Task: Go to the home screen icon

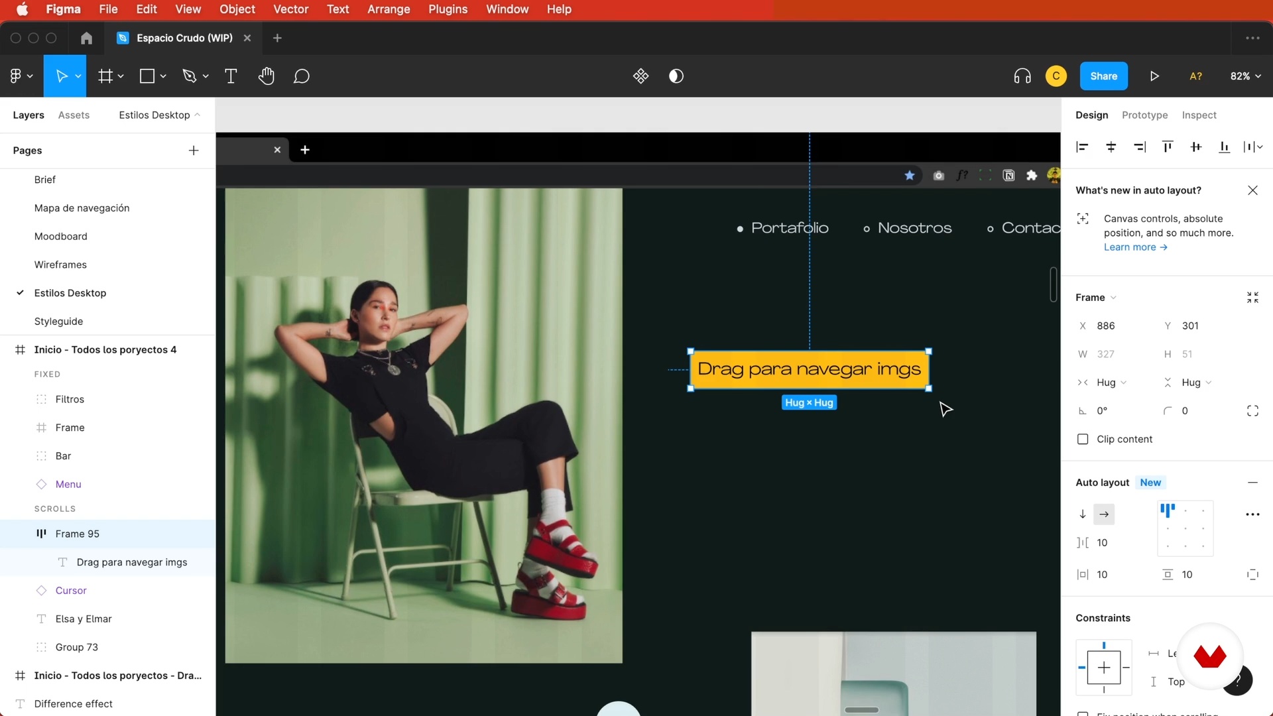Action: pos(86,38)
